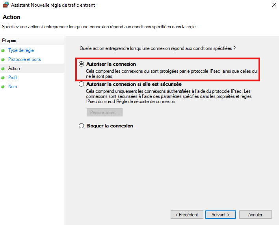
Task: Click the Action step in sidebar
Action: pos(14,68)
